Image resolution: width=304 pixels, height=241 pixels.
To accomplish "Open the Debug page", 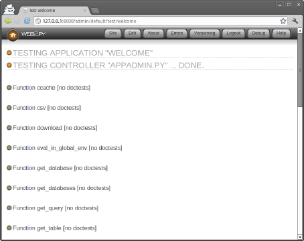I will pyautogui.click(x=258, y=33).
